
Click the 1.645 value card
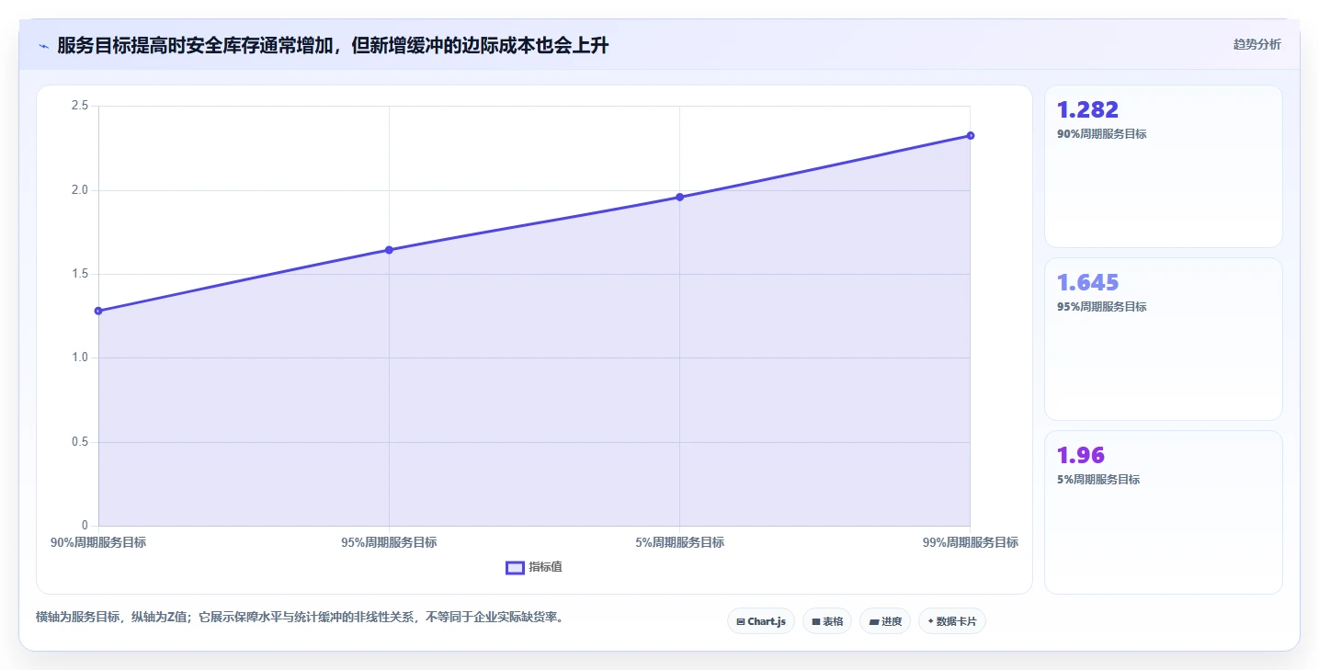(x=1163, y=339)
